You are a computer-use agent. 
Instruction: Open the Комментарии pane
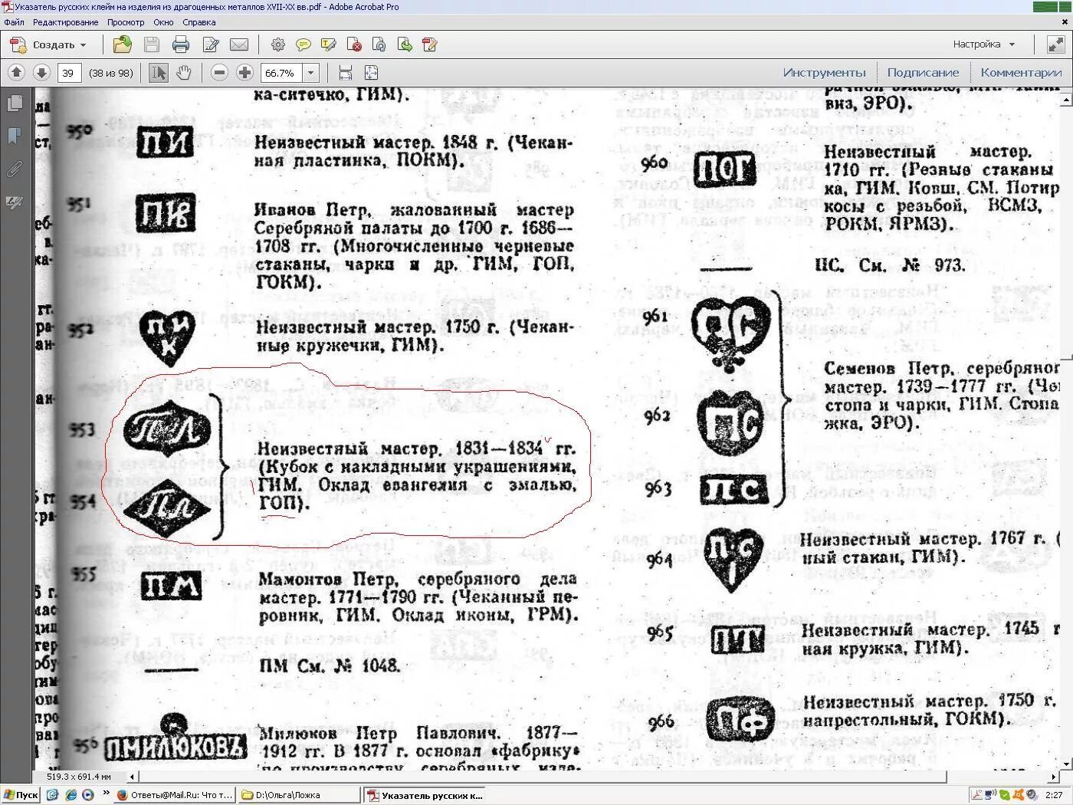(1021, 73)
